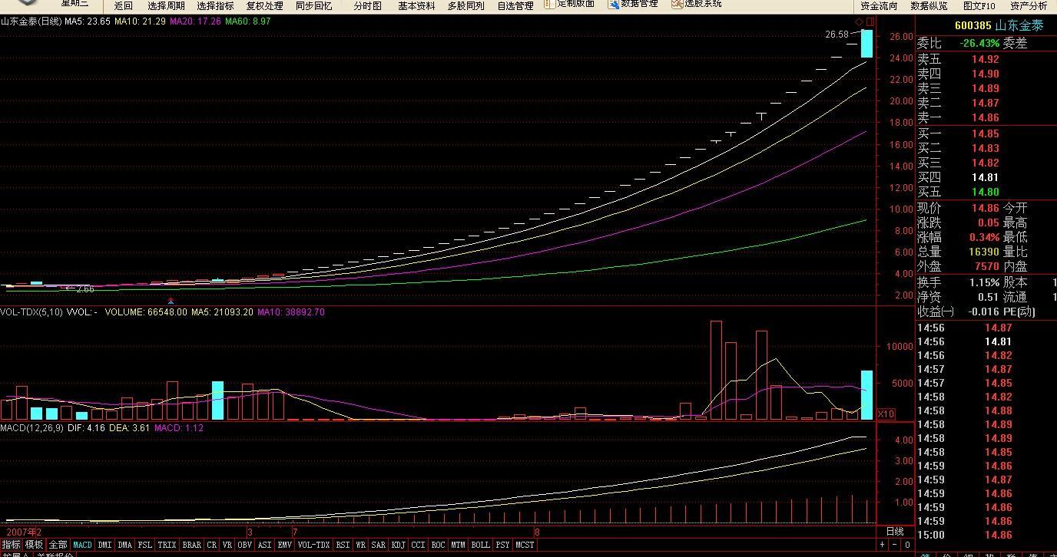This screenshot has height=557, width=1057.
Task: Select the DMI indicator tab
Action: 104,545
